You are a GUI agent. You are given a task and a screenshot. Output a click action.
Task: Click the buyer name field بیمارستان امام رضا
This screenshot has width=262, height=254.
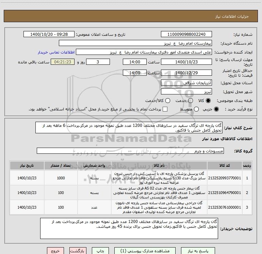click(135, 43)
